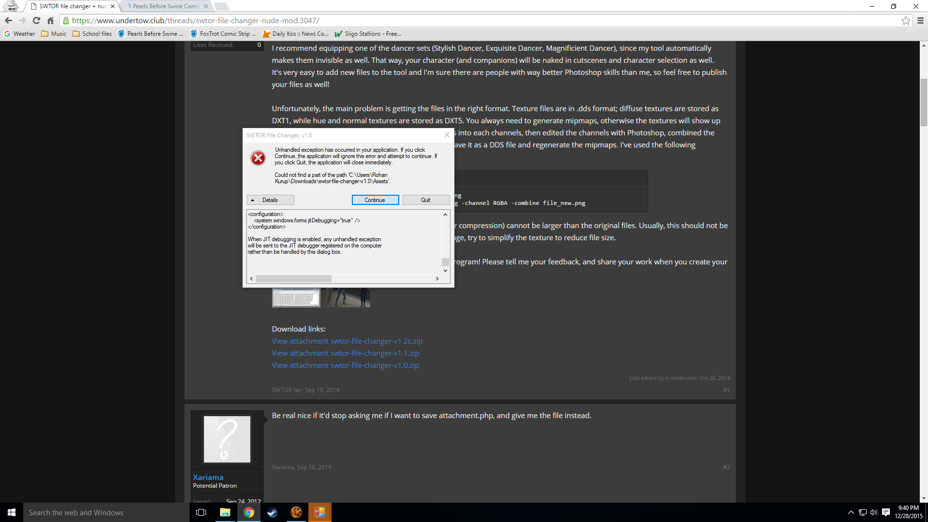Show hidden system tray icons

(851, 512)
